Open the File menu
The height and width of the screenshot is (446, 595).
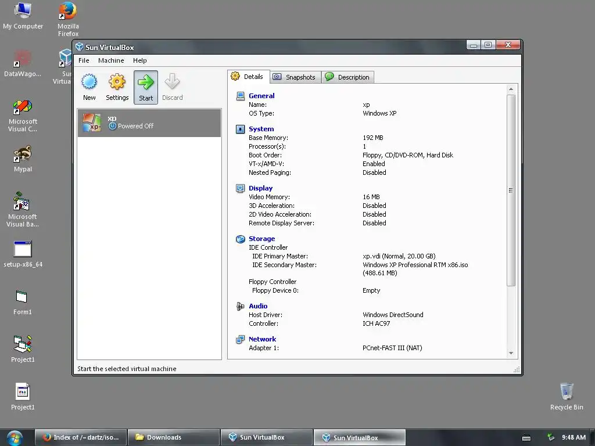[x=84, y=60]
